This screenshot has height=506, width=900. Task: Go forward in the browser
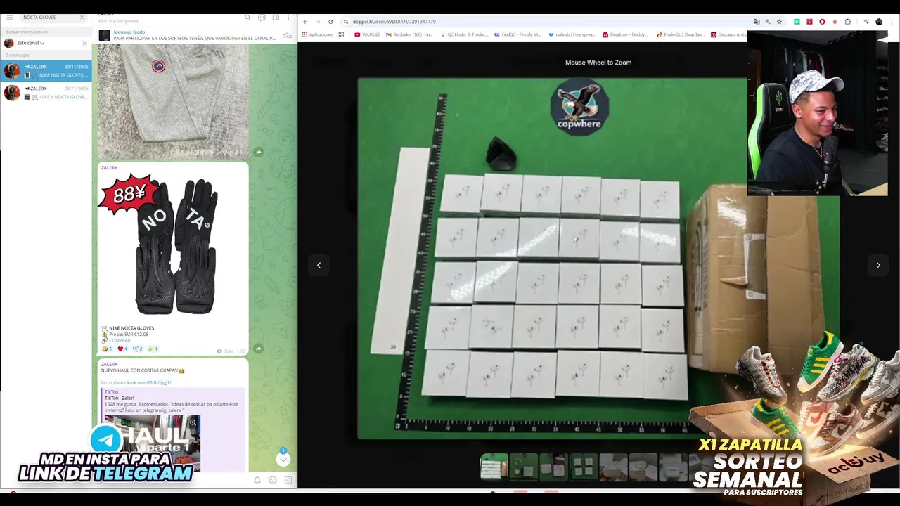coord(318,22)
